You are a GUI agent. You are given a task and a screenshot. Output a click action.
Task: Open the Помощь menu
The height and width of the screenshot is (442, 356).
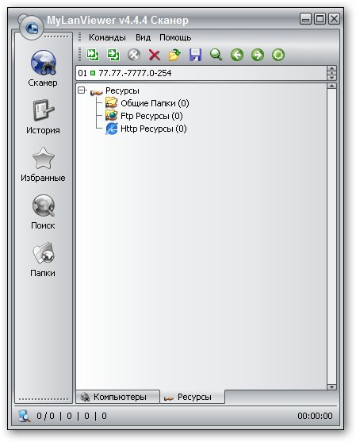click(x=175, y=37)
